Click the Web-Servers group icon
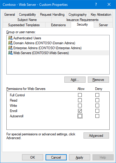The image size is (116, 163). coord(10,53)
